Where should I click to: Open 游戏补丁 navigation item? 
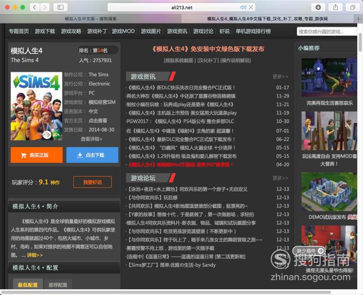(x=97, y=31)
